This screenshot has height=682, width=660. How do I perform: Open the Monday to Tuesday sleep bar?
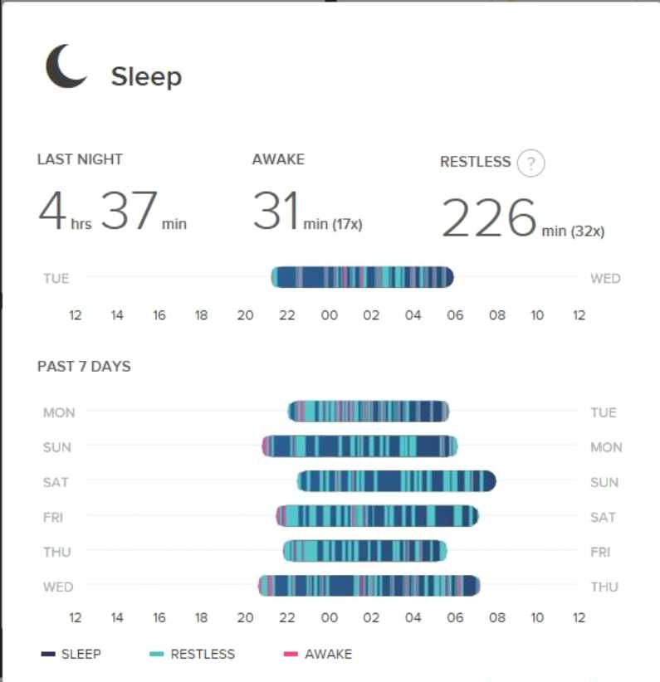click(x=369, y=412)
